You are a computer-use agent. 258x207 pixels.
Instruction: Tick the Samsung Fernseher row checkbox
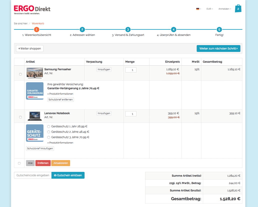tap(20, 74)
